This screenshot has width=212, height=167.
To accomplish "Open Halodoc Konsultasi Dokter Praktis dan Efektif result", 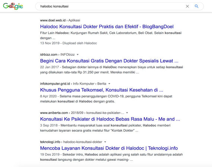I will click(107, 27).
